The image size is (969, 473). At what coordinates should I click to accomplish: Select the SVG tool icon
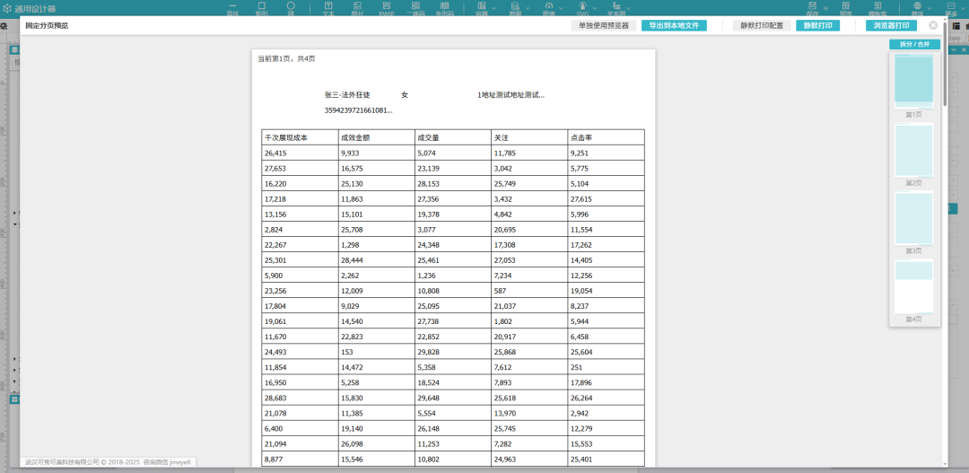pyautogui.click(x=584, y=6)
